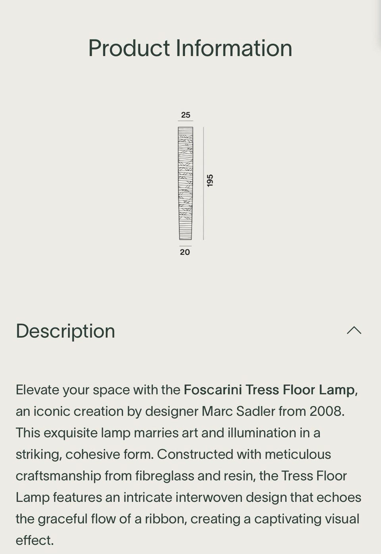The image size is (381, 554).
Task: Open the Tress lamp dimension drawing
Action: point(185,183)
